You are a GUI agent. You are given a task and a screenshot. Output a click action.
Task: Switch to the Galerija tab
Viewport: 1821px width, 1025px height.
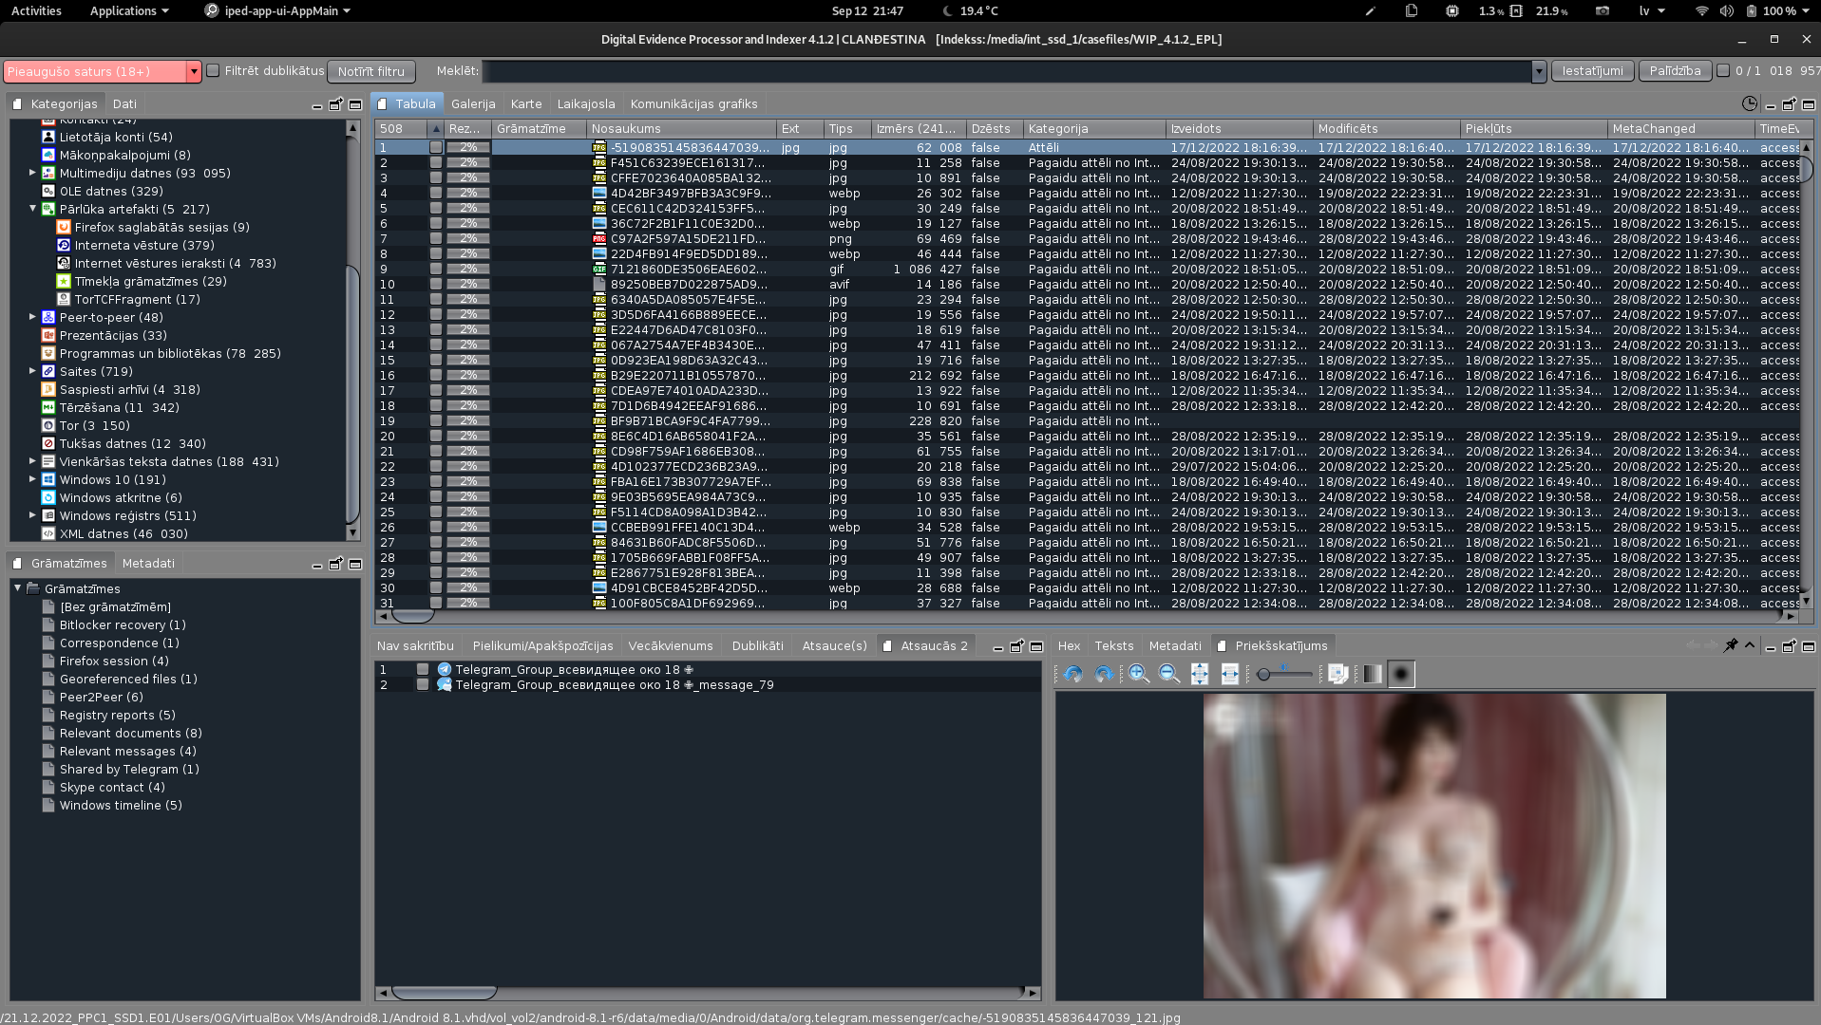[x=473, y=103]
